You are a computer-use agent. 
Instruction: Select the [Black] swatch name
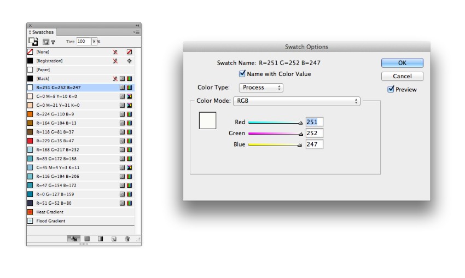click(43, 79)
